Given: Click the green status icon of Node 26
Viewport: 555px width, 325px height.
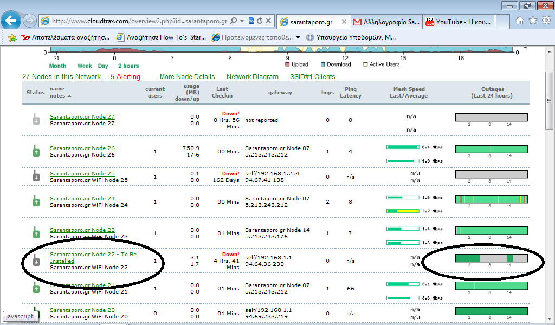Looking at the screenshot, I should pyautogui.click(x=36, y=151).
